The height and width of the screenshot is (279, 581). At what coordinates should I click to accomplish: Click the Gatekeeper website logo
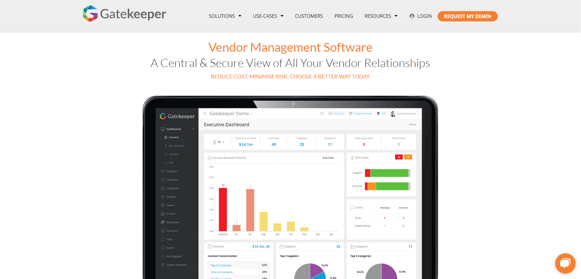[x=124, y=14]
